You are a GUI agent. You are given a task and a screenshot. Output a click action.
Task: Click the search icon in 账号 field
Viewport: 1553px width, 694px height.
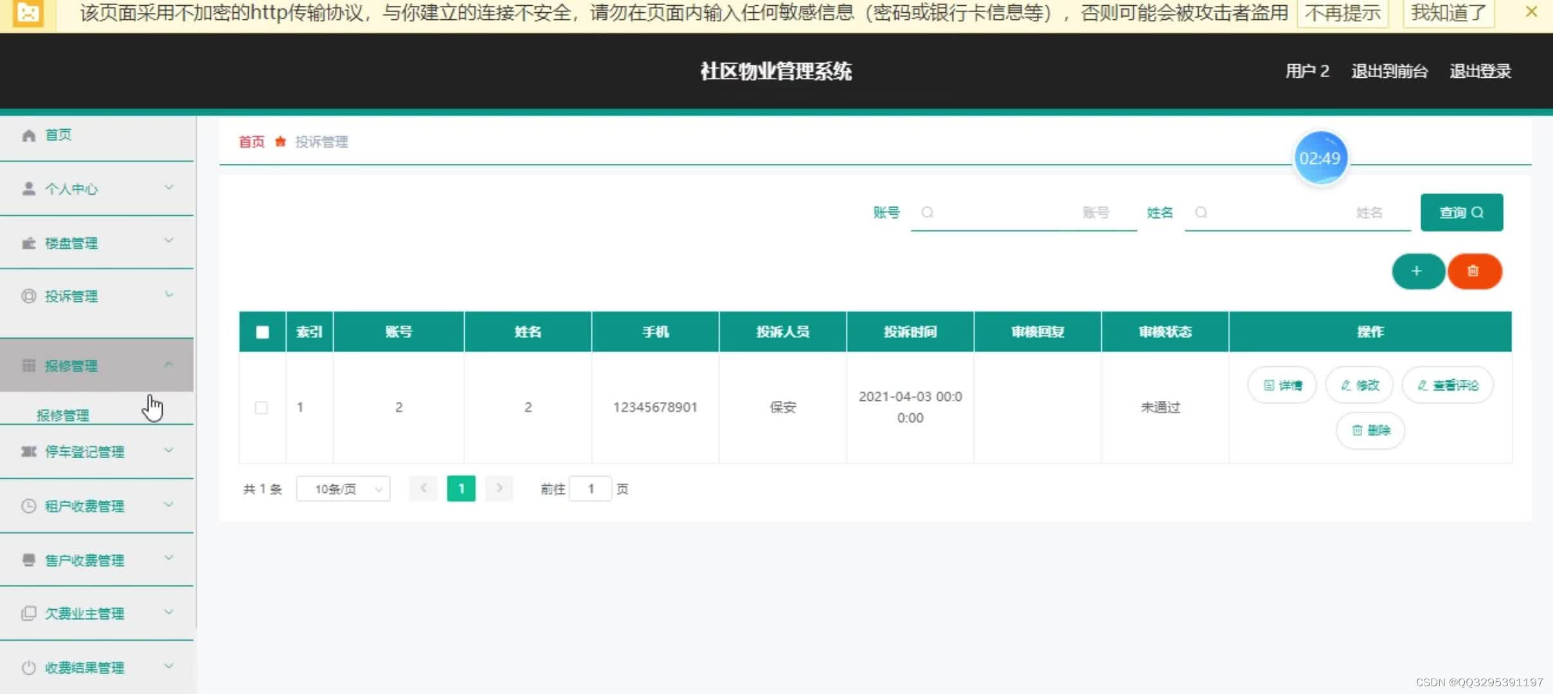click(927, 213)
